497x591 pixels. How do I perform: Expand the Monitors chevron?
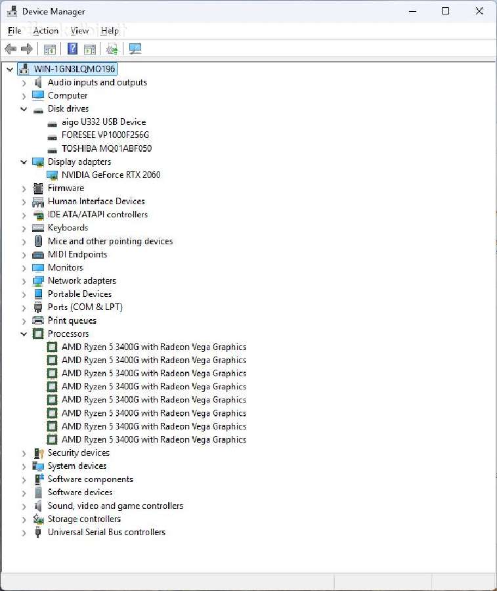(x=24, y=268)
